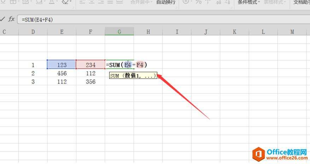Click the eraser clear-format icon
310x164 pixels.
pyautogui.click(x=65, y=2)
